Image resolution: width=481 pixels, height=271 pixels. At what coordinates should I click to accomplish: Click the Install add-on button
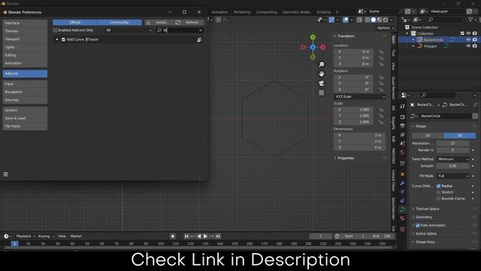[159, 23]
